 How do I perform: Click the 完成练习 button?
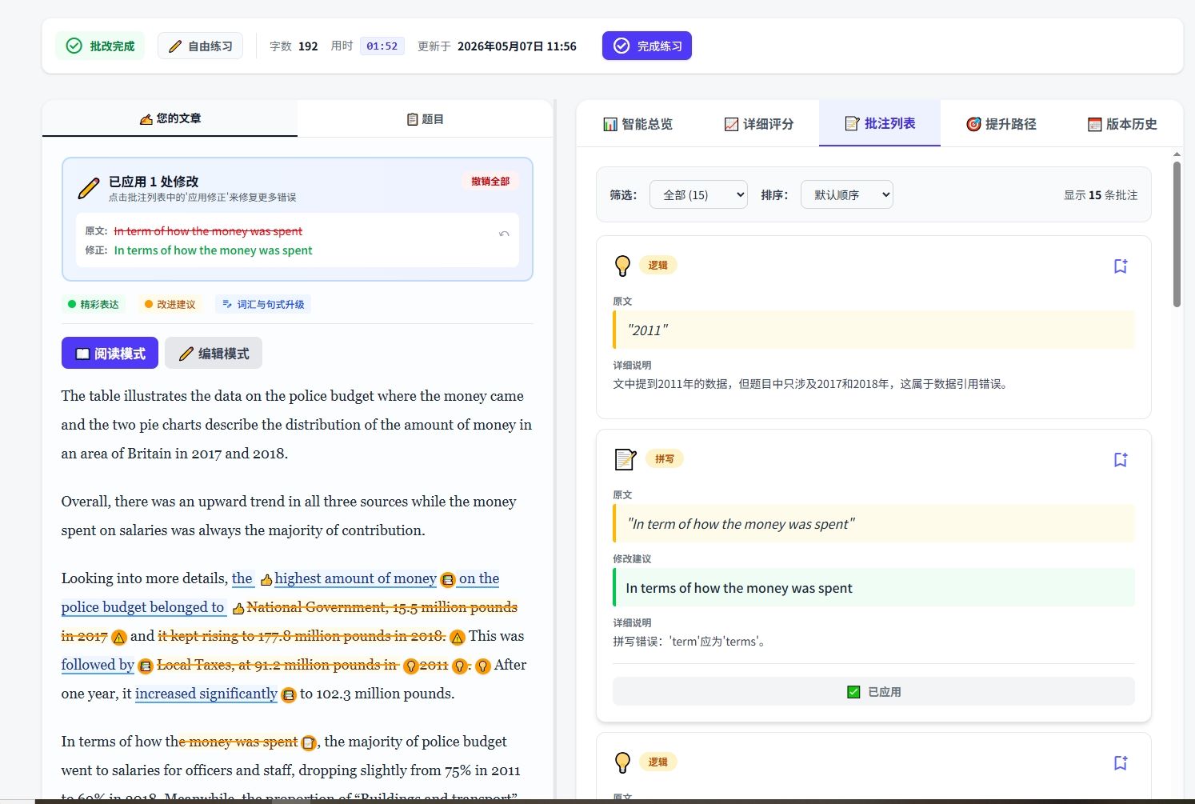pos(647,46)
